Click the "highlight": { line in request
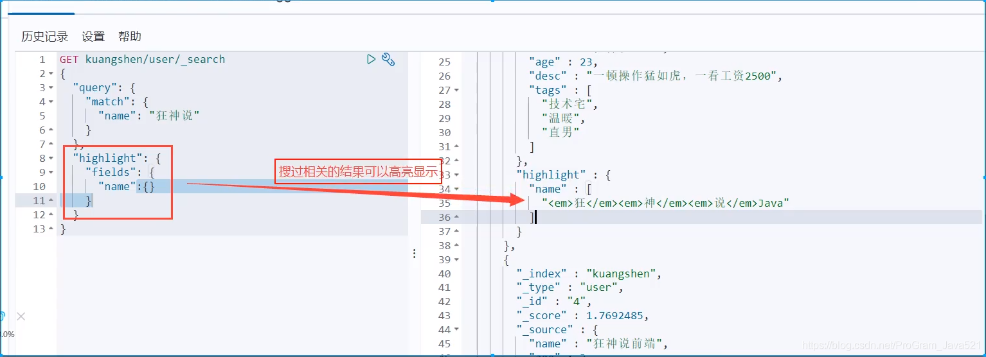This screenshot has width=986, height=357. coord(117,158)
